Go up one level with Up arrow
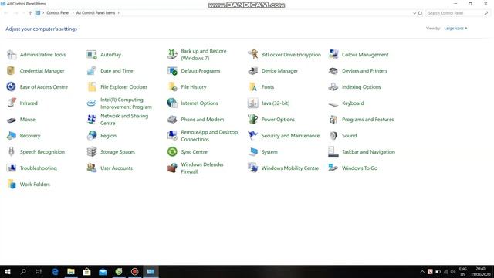The height and width of the screenshot is (278, 494). pyautogui.click(x=30, y=13)
